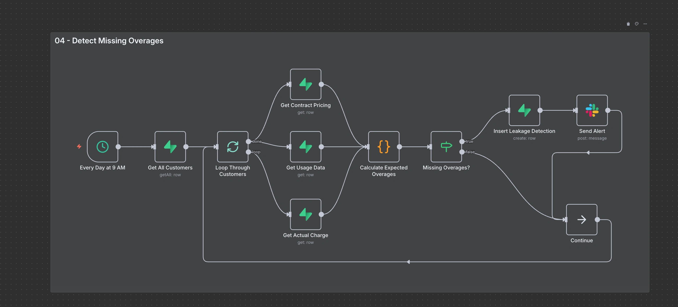
Task: Open the Send Alert Slack node
Action: [x=592, y=110]
